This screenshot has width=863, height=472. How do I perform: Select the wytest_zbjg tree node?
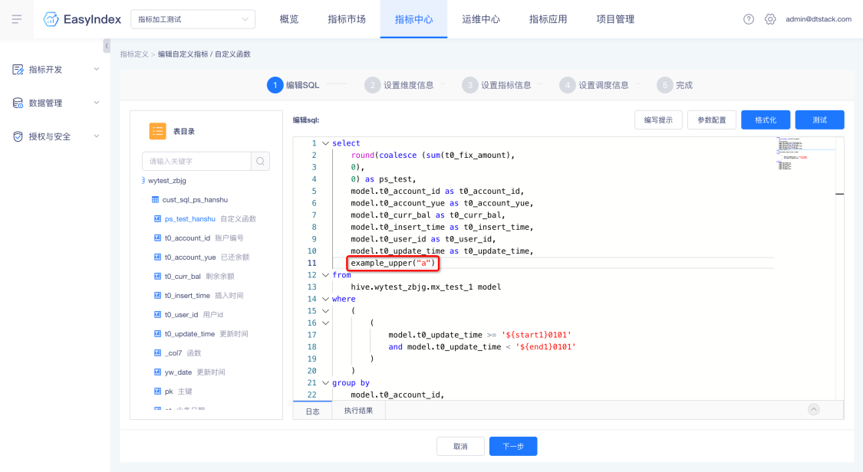pos(166,181)
